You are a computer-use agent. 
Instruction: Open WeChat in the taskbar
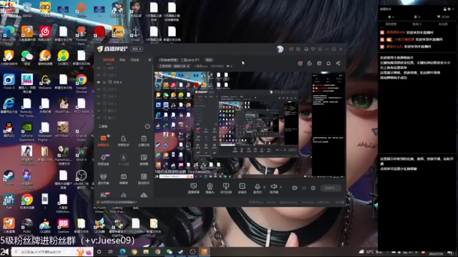pos(169,251)
